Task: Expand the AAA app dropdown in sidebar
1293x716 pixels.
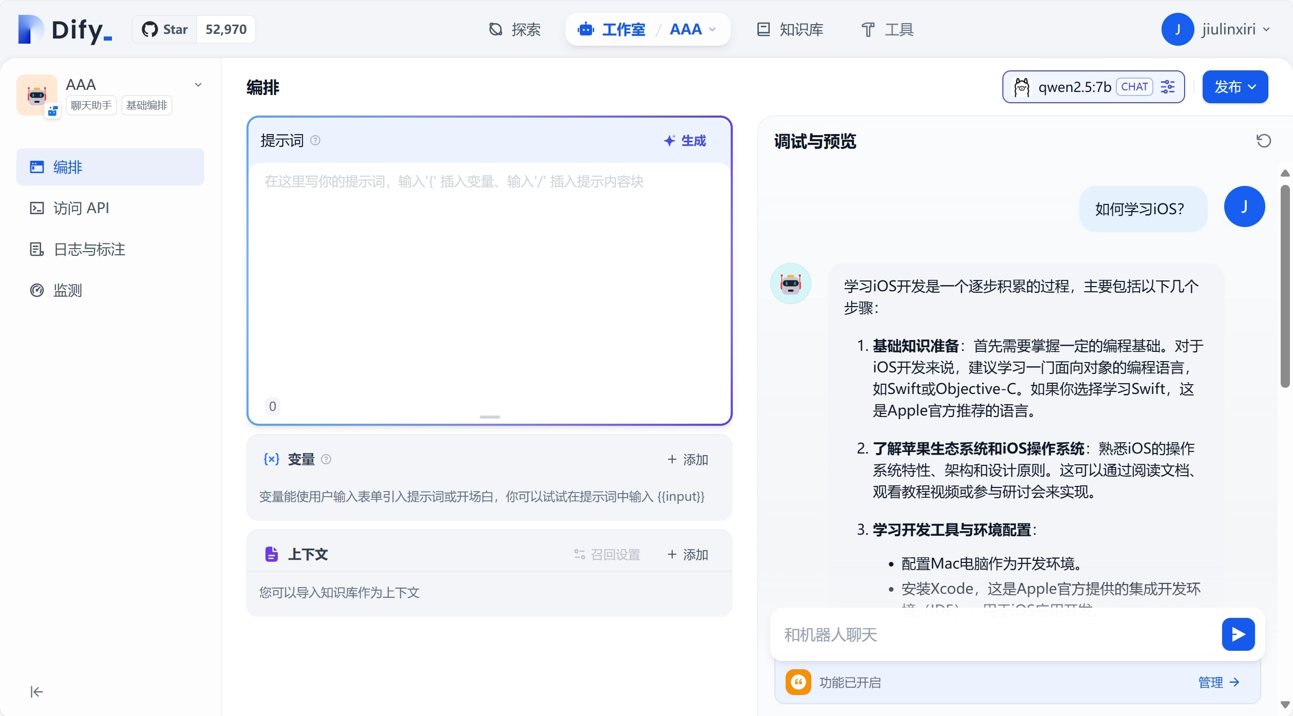Action: point(198,85)
